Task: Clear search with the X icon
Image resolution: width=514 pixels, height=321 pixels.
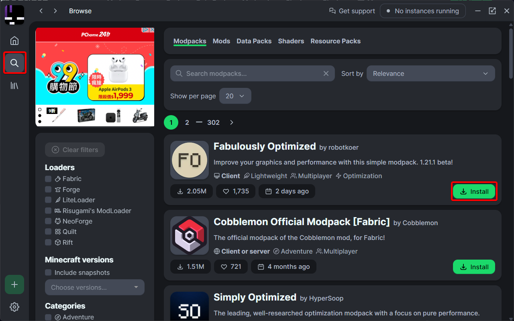Action: coord(326,73)
